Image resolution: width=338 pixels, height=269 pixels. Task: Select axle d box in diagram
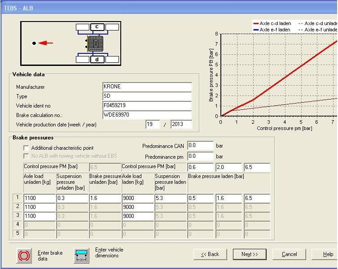pos(97,59)
